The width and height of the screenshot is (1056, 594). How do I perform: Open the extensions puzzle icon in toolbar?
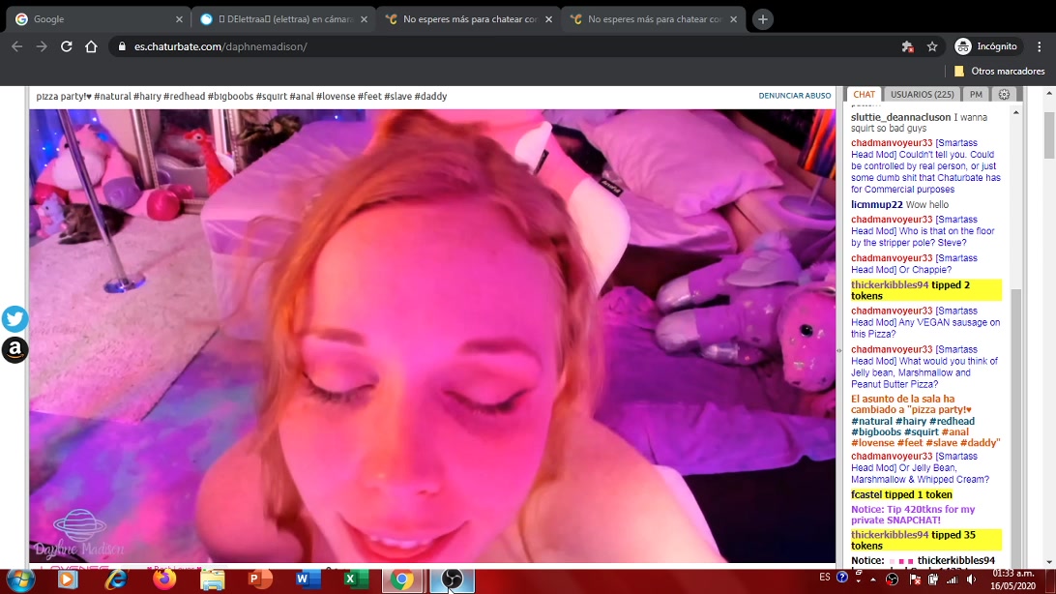click(907, 46)
